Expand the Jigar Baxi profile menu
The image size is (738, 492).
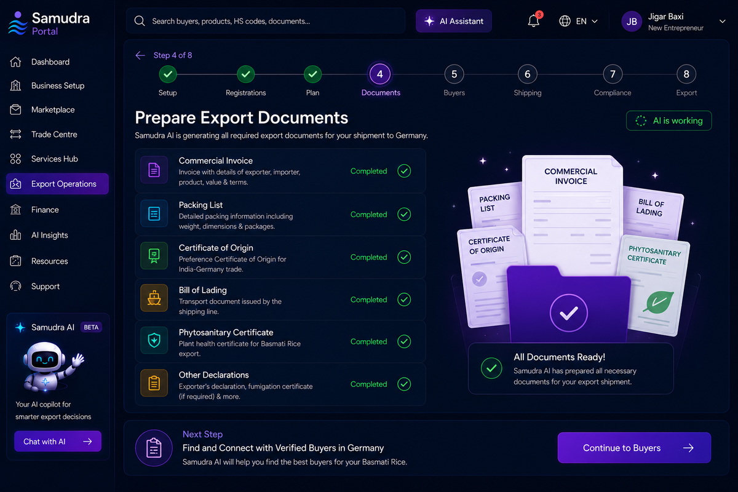(x=722, y=22)
